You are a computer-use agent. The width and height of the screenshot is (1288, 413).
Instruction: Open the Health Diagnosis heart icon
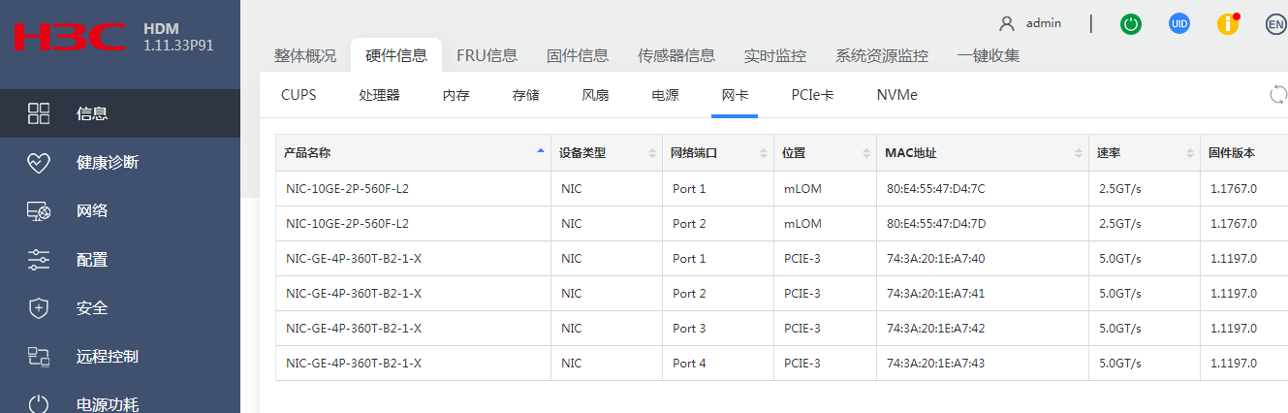(x=39, y=162)
